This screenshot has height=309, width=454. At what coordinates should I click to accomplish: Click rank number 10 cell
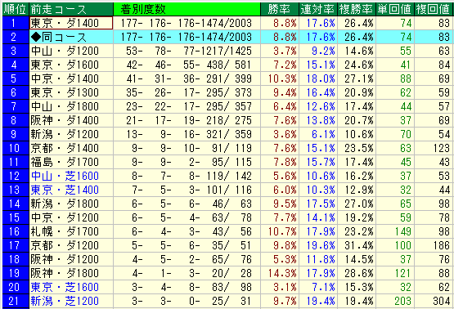16,148
